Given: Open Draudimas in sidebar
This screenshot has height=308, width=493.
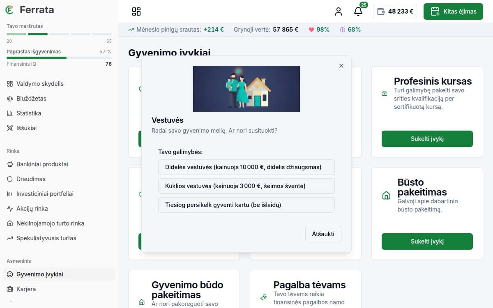Looking at the screenshot, I should pos(59,179).
